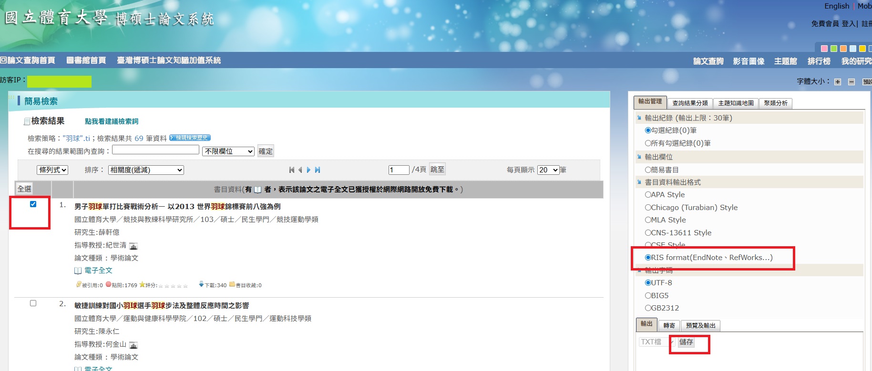Click advisor 紀世清 profile icon

[133, 246]
